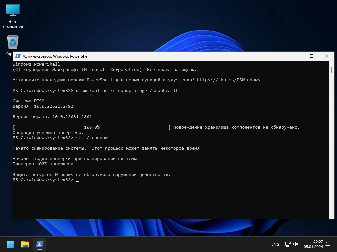
Task: Click the 'Защита ресурсов Windows' result line
Action: point(91,175)
